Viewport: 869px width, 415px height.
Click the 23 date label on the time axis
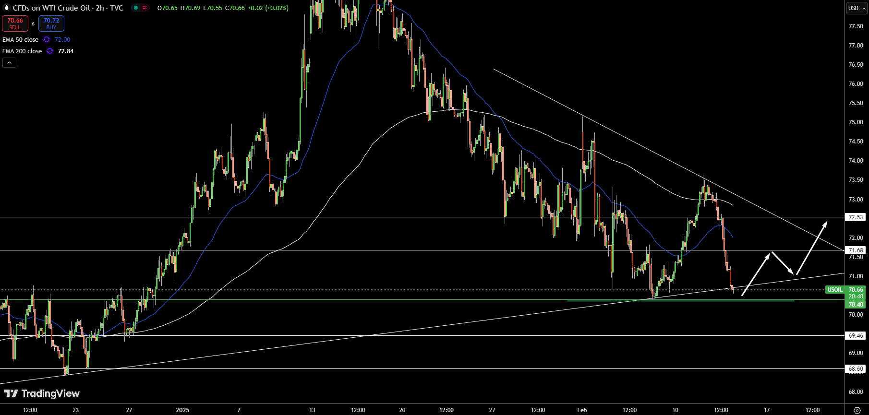click(x=75, y=410)
